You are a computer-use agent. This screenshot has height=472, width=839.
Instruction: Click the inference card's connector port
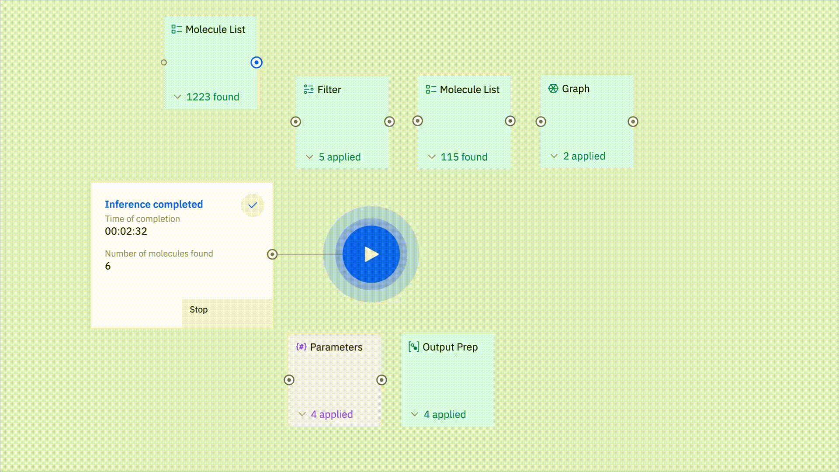[272, 254]
